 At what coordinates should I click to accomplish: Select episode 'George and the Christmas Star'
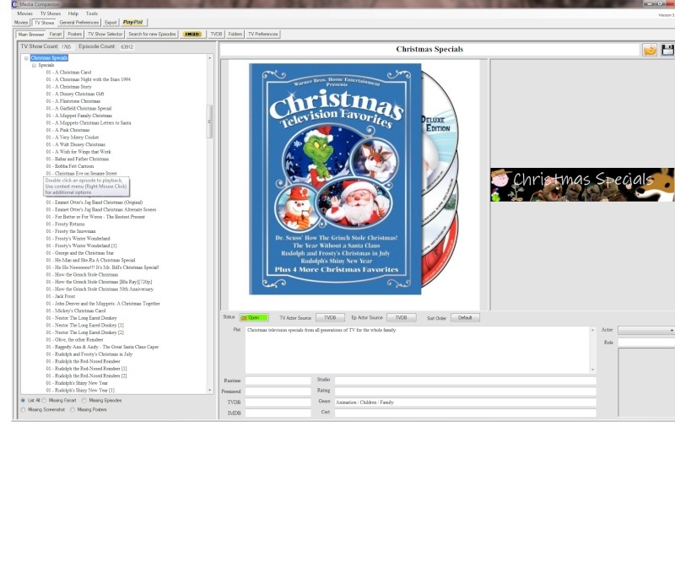80,253
